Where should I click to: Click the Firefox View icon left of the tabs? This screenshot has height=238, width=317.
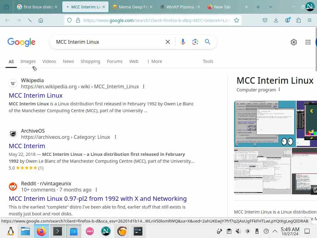[x=6, y=7]
